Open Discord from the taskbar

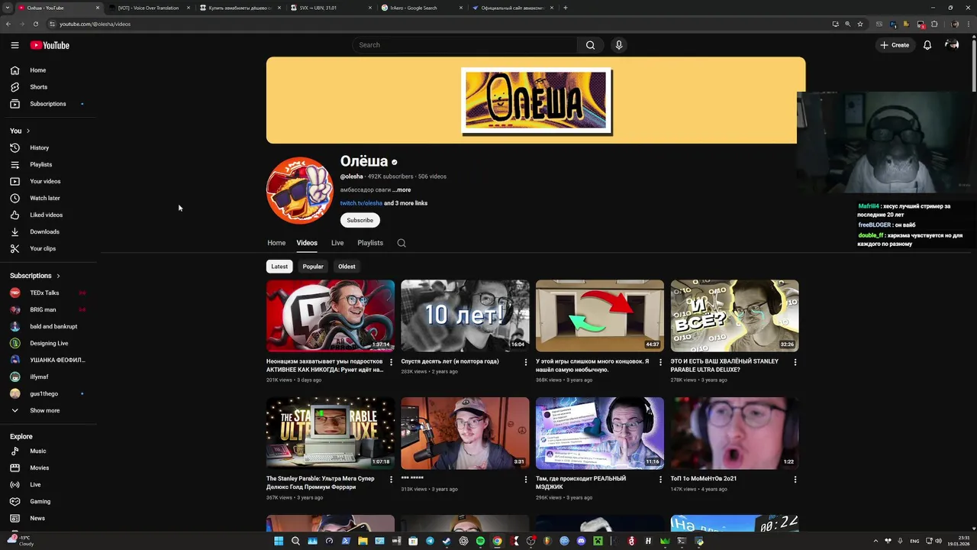(x=581, y=541)
